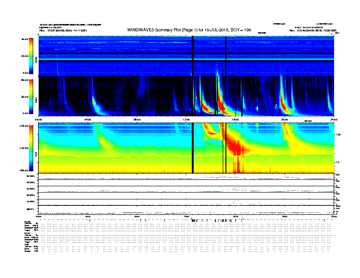
Task: Click the WIND/WAVES Summary Plot title
Action: point(189,30)
